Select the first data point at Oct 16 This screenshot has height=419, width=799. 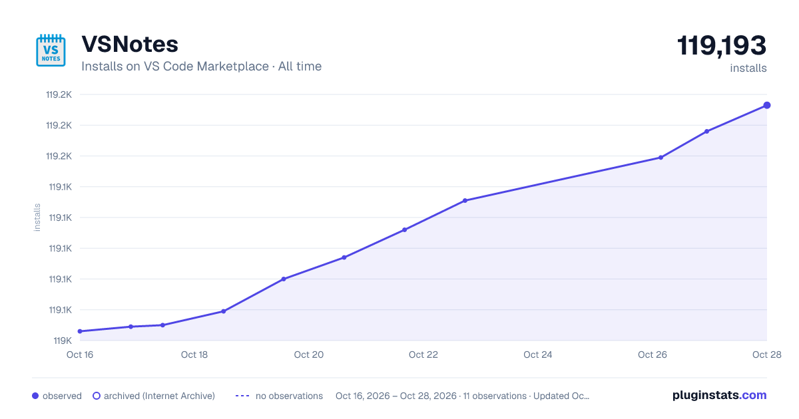coord(80,331)
